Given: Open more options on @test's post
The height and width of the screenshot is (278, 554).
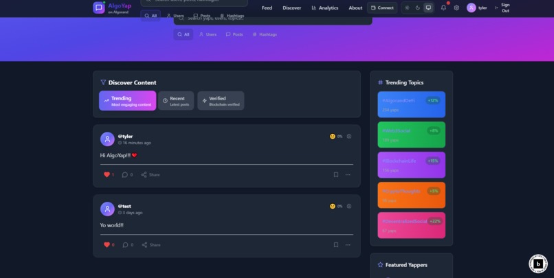Looking at the screenshot, I should click(348, 245).
